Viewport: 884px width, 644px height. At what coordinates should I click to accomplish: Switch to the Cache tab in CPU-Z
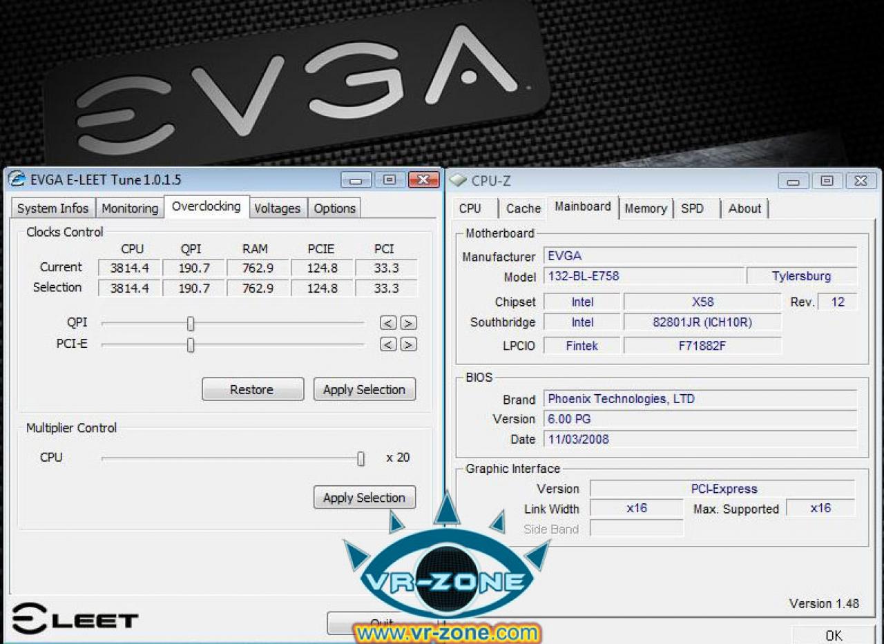[523, 208]
